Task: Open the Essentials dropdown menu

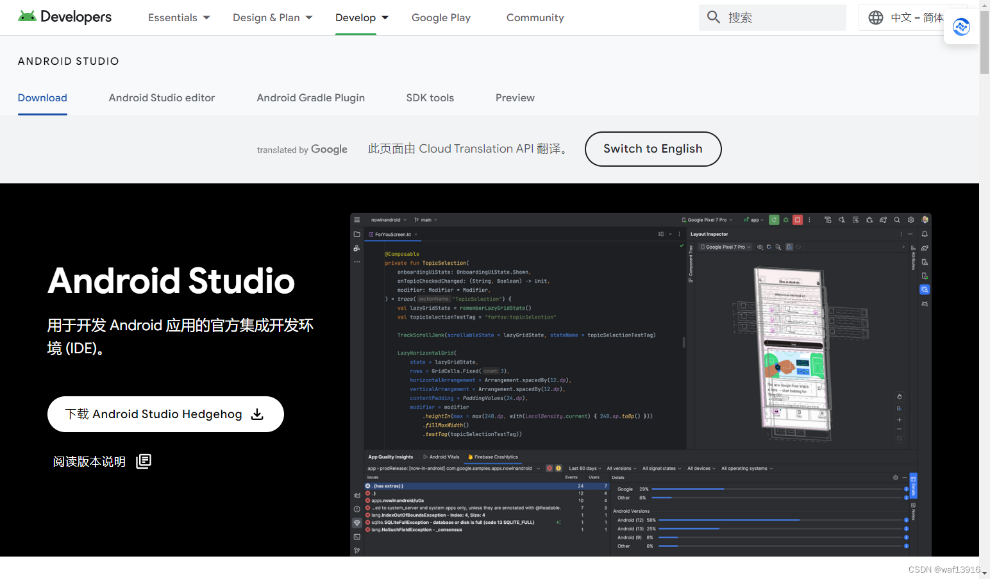Action: (179, 17)
